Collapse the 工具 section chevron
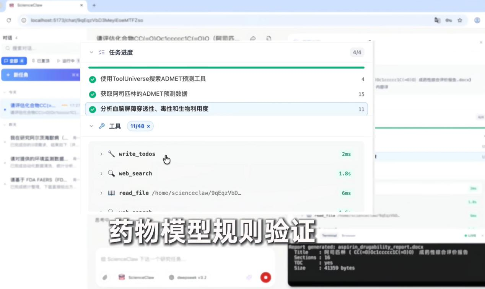Screen dimensions: 485x289 pos(91,126)
